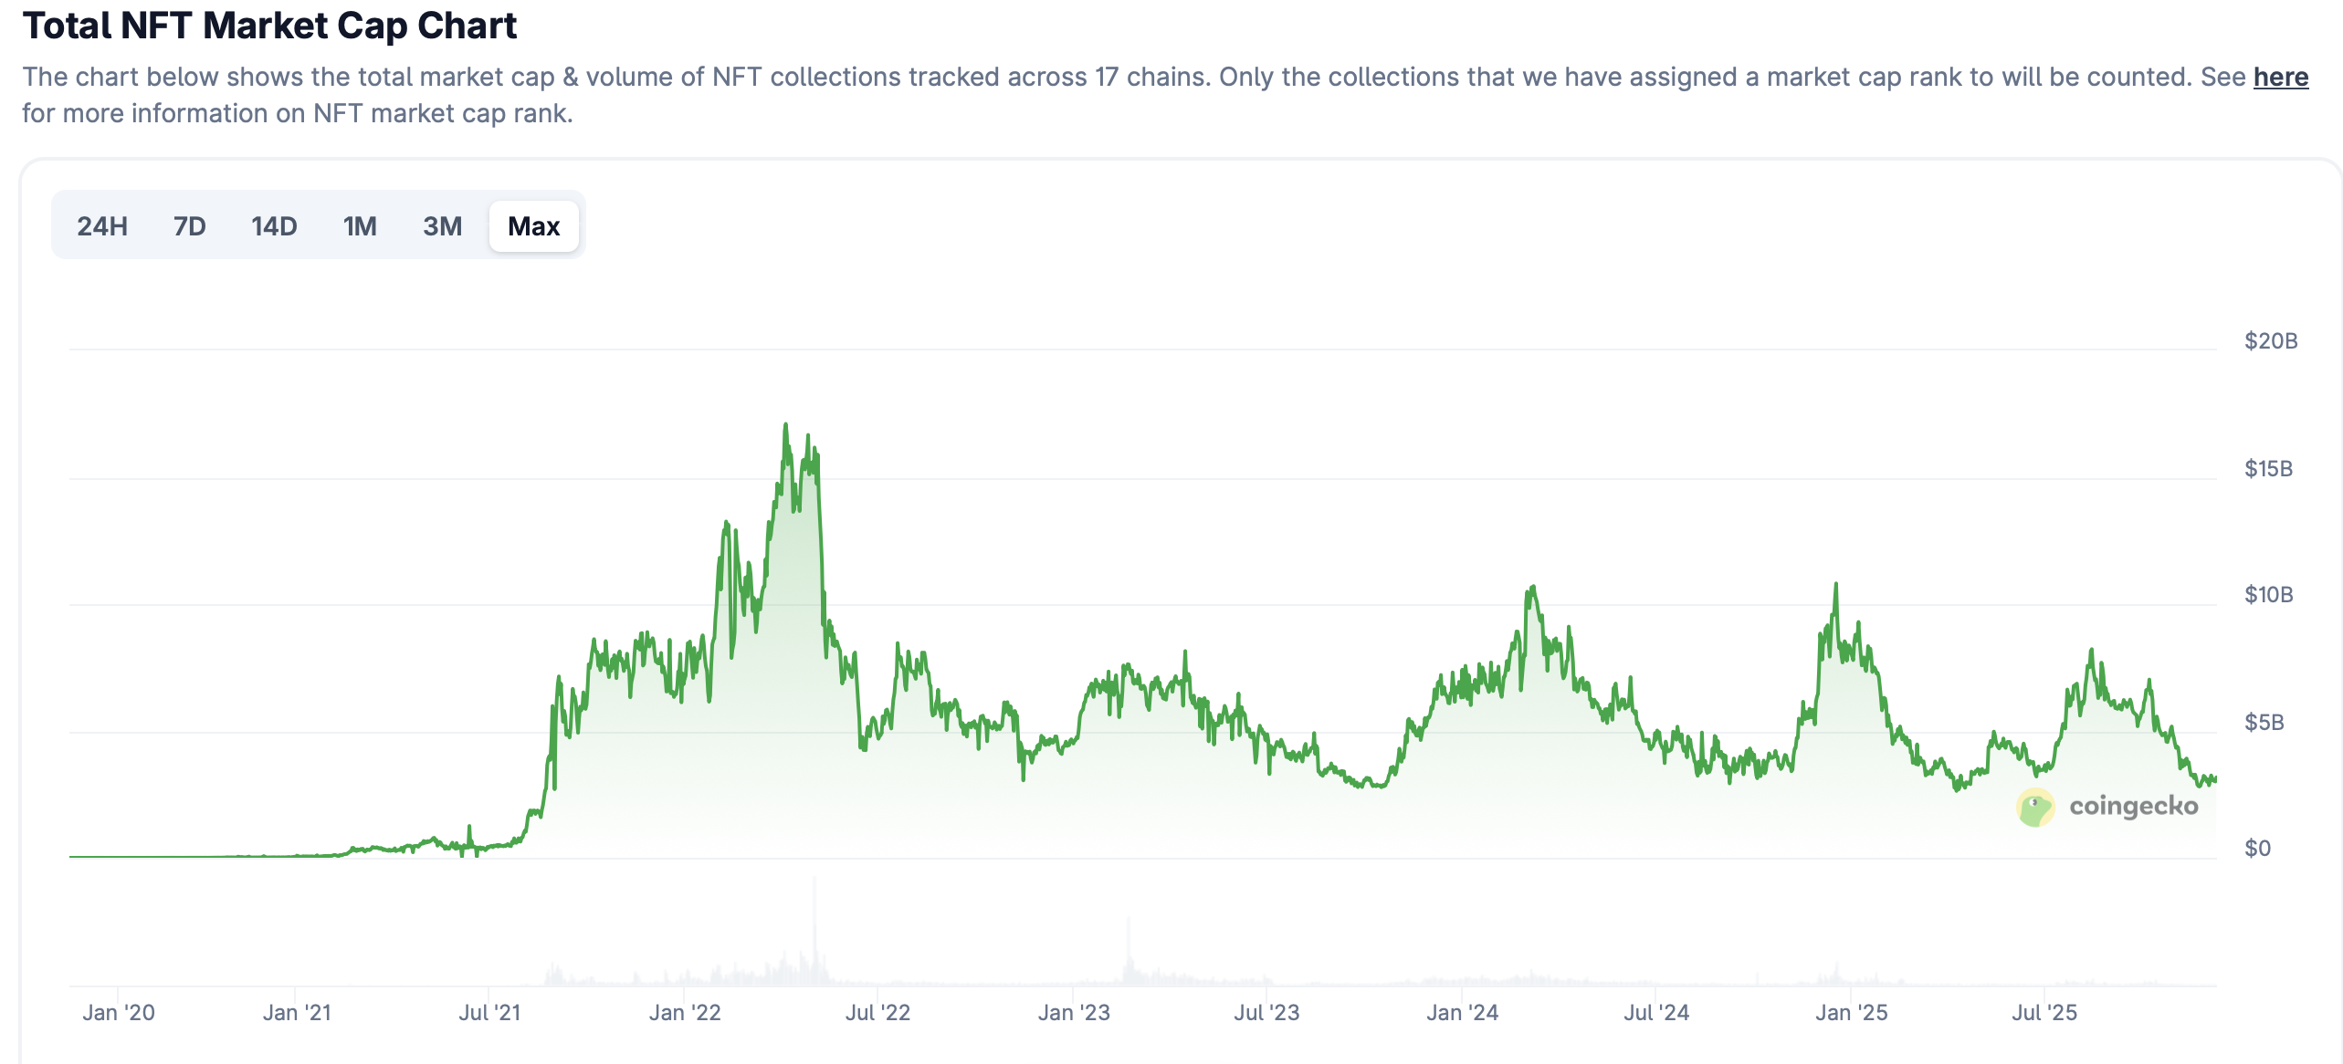Click the chart's highest peak near early 2022
Screen dimensions: 2343x1064
(787, 423)
